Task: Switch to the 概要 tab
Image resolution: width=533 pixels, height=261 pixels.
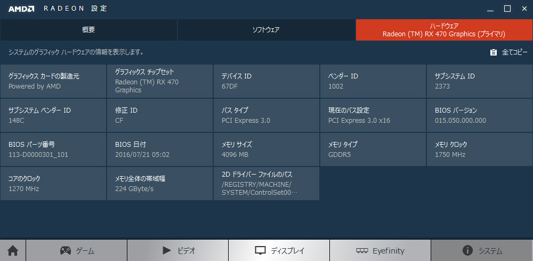Action: click(x=88, y=30)
